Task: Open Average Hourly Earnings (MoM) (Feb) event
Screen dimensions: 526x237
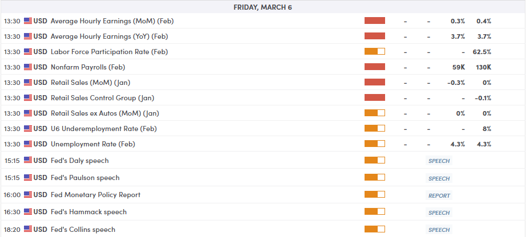Action: (112, 21)
